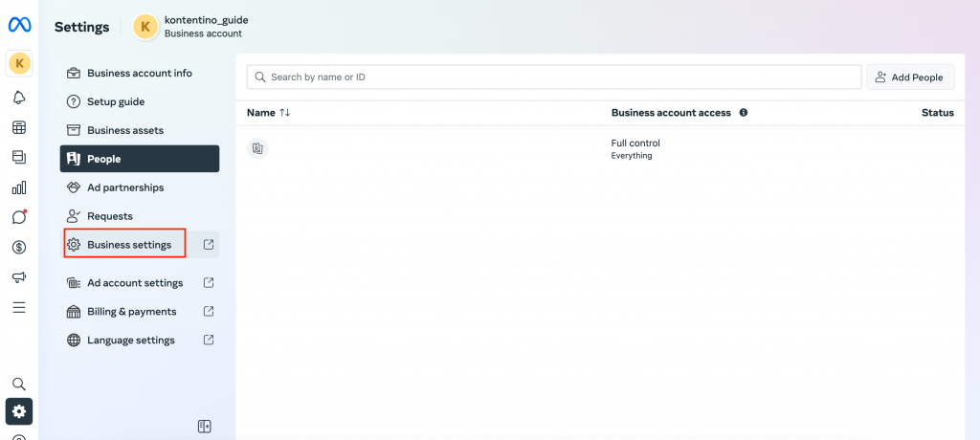Select the settings gear in left rail
Image resolution: width=980 pixels, height=440 pixels.
tap(19, 411)
